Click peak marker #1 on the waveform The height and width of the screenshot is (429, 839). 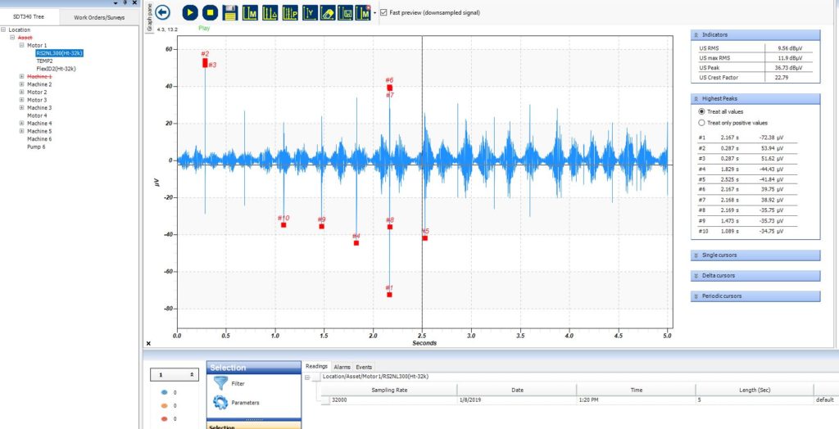pyautogui.click(x=389, y=294)
